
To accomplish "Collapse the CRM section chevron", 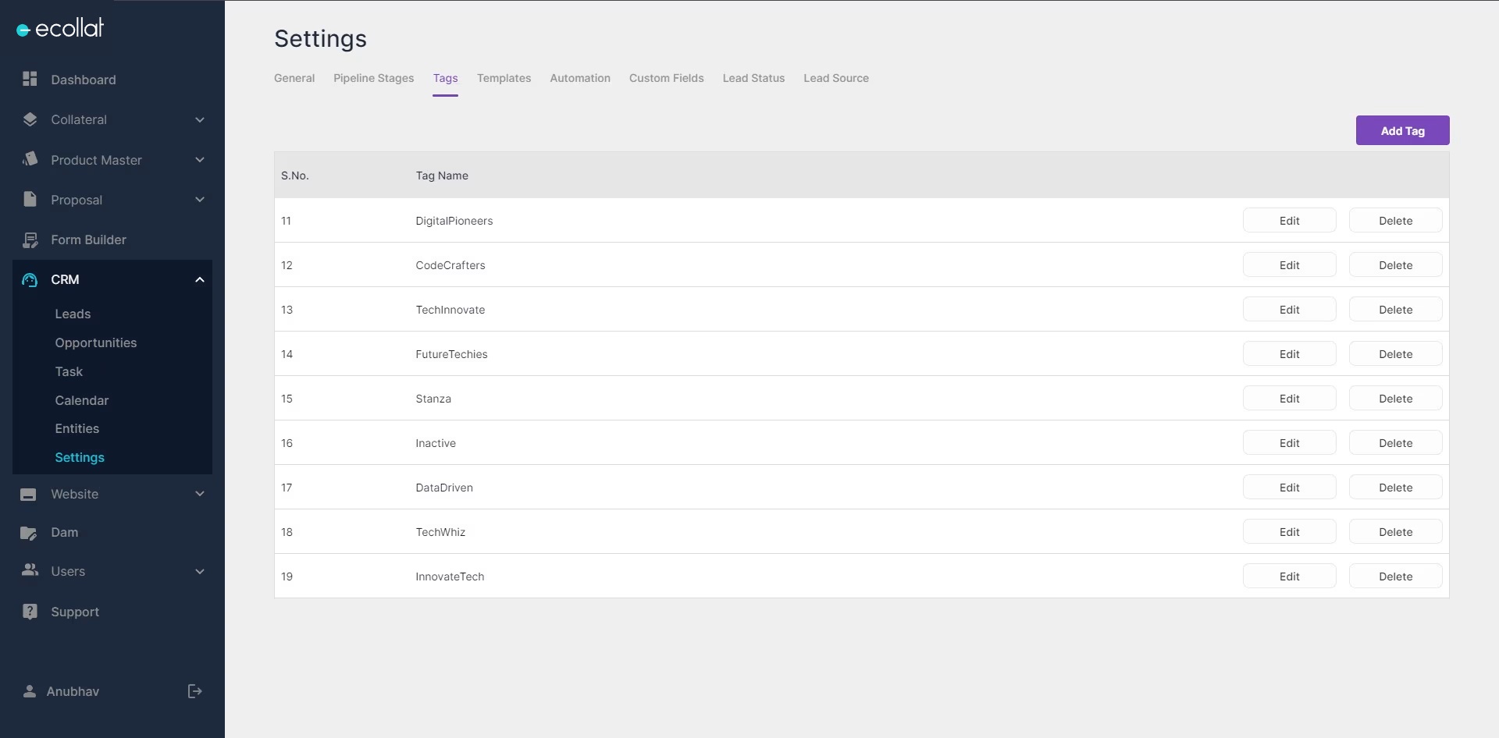I will (200, 279).
